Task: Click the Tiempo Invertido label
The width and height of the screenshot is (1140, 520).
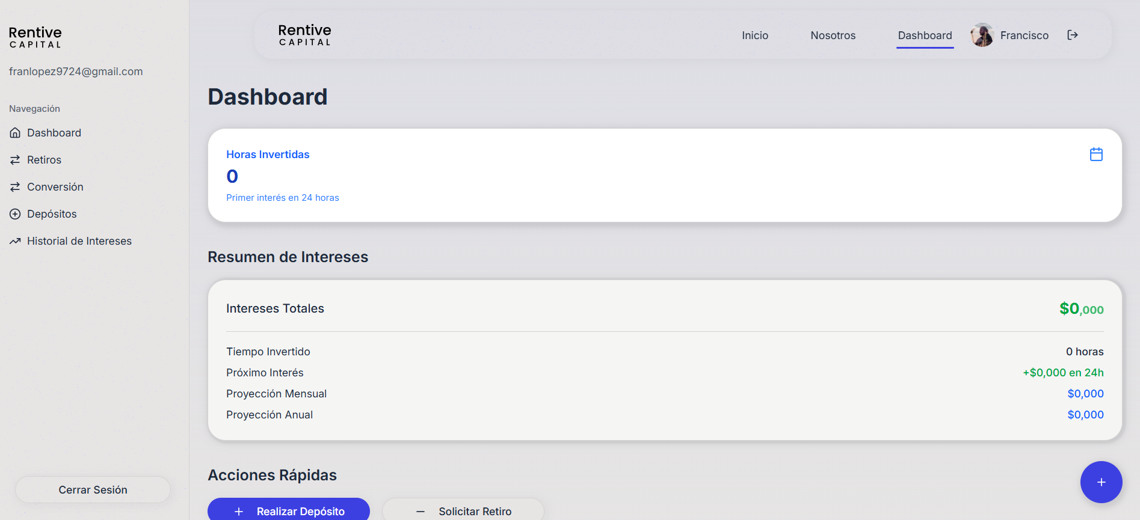Action: click(268, 352)
